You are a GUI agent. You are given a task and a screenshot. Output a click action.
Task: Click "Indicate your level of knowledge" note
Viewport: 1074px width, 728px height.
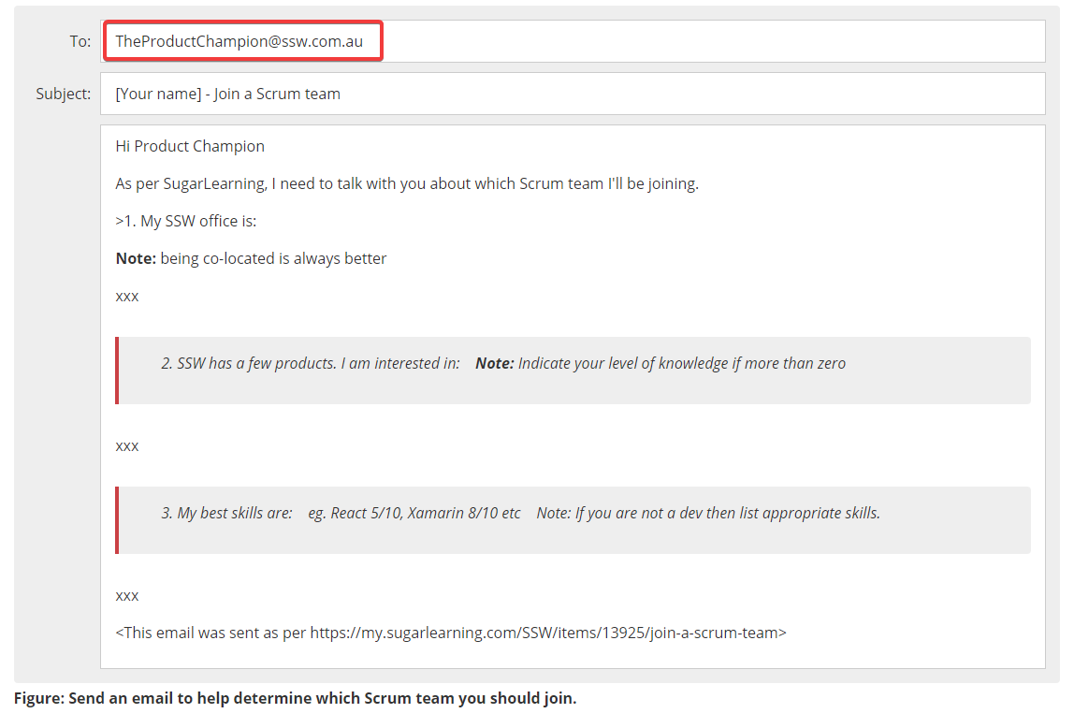click(x=681, y=363)
